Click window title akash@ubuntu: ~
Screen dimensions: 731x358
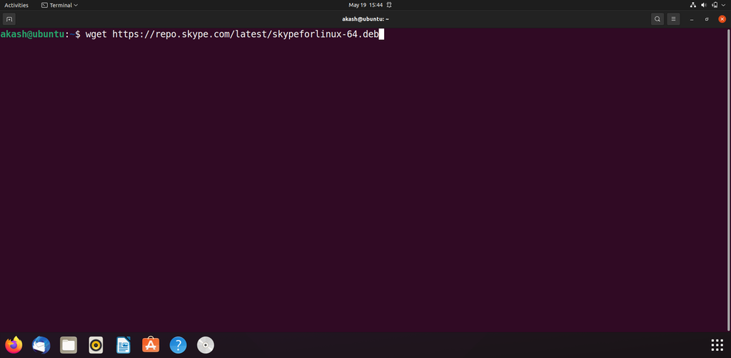point(365,19)
